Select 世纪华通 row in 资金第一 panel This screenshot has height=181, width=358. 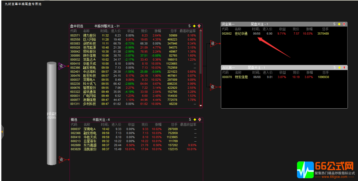(x=241, y=34)
